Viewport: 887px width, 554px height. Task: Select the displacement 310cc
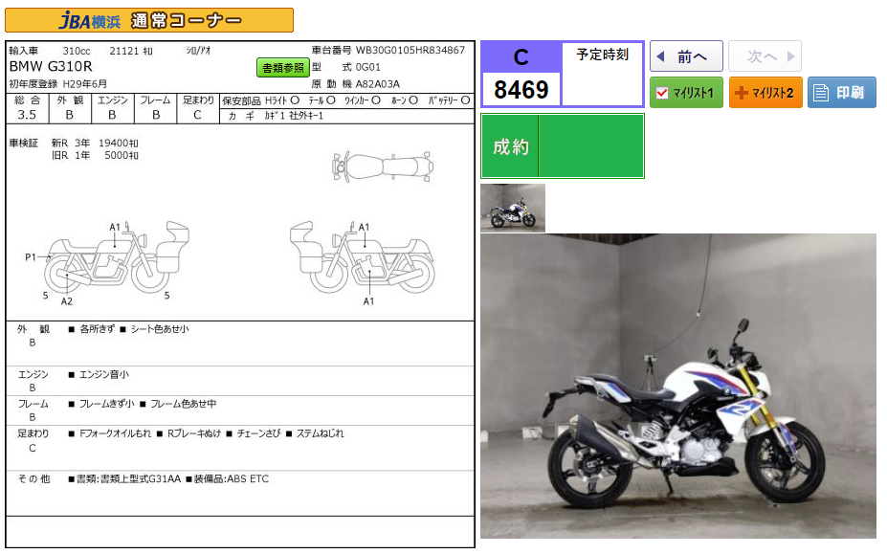tap(77, 51)
